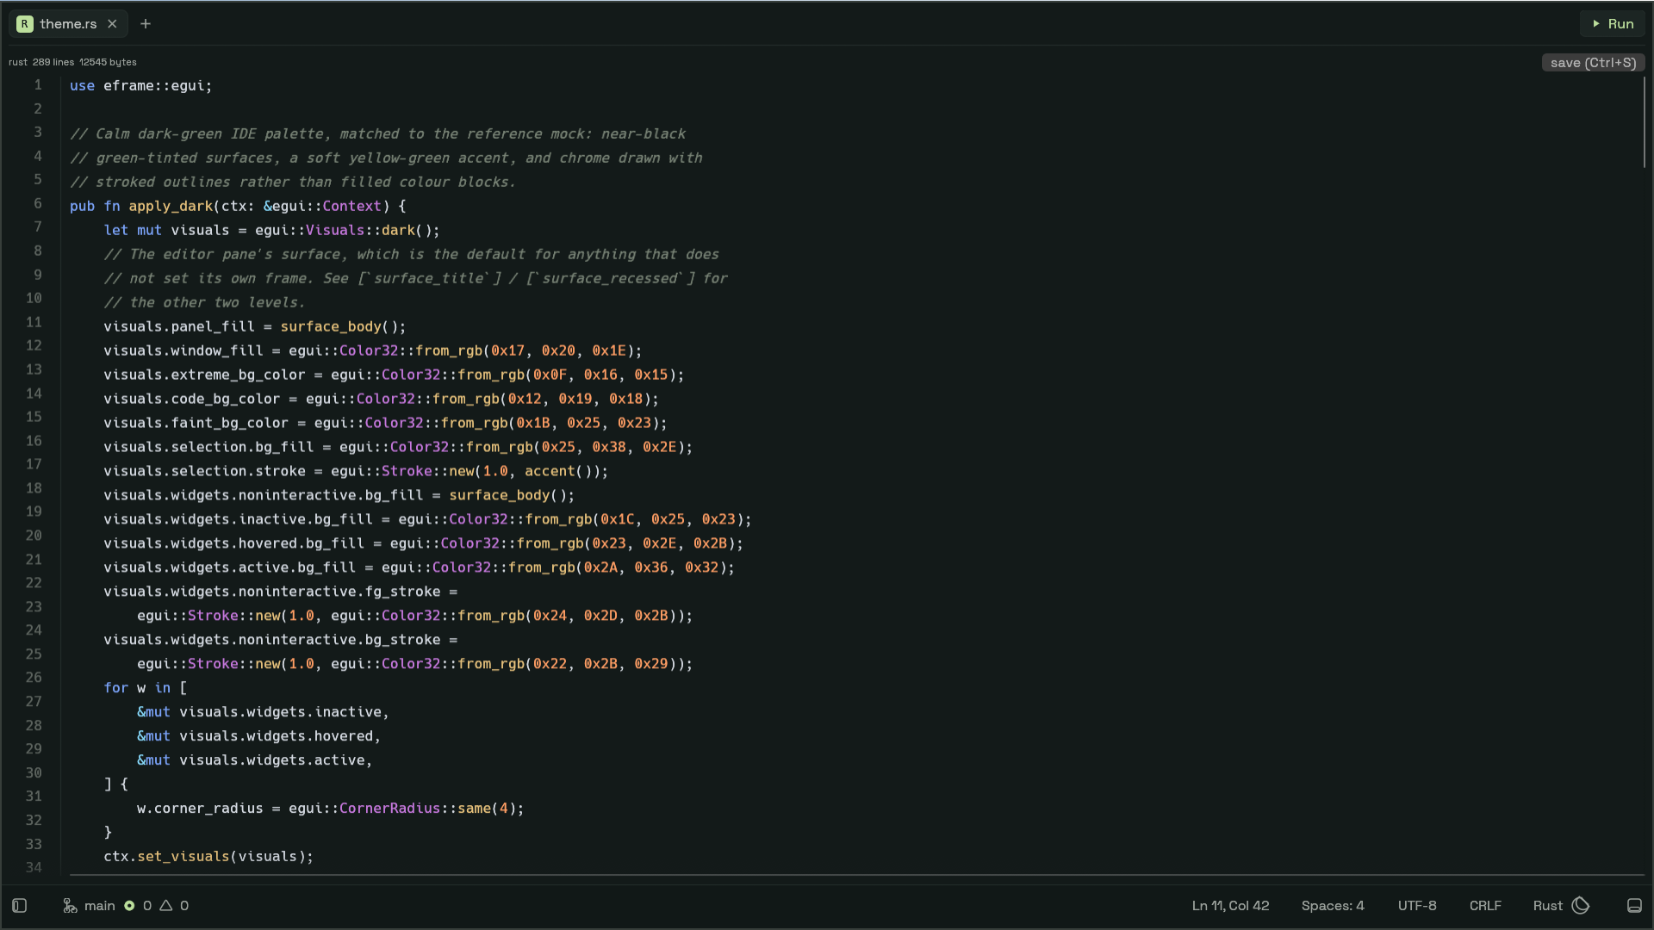This screenshot has height=930, width=1654.
Task: Click Ln 11, Col 42 cursor position
Action: (1230, 905)
